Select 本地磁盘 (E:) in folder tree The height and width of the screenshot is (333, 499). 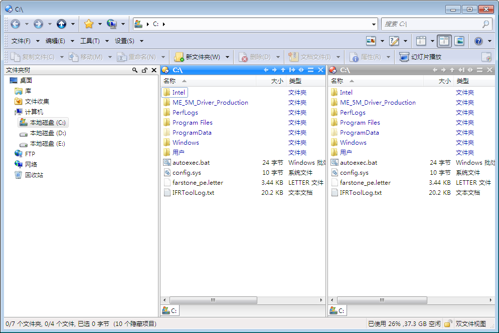[x=48, y=144]
